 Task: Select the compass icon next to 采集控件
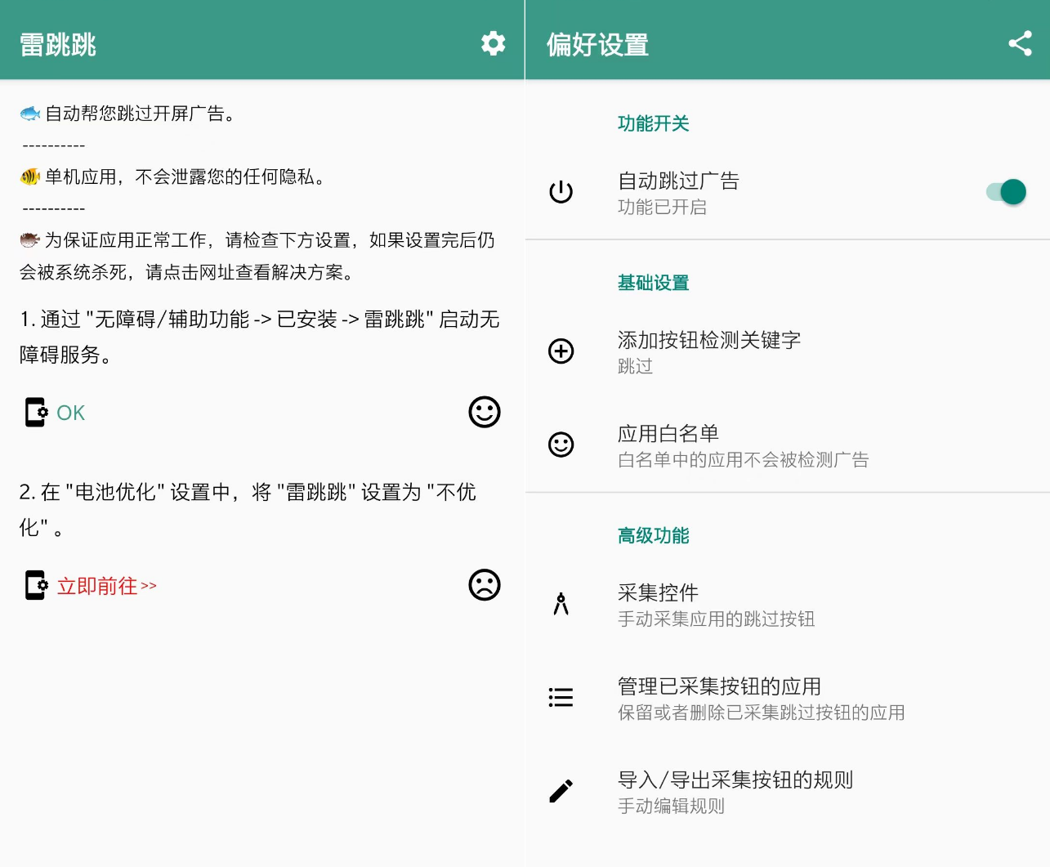click(x=561, y=605)
